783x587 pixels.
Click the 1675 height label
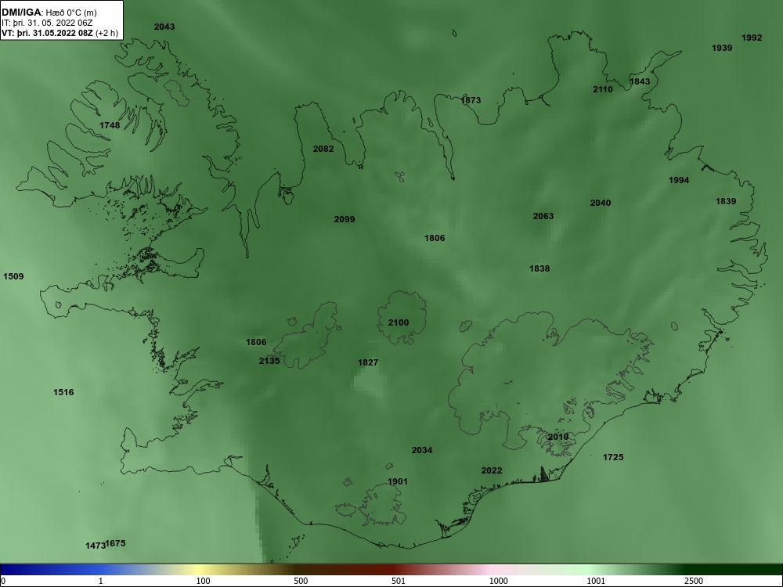[116, 543]
